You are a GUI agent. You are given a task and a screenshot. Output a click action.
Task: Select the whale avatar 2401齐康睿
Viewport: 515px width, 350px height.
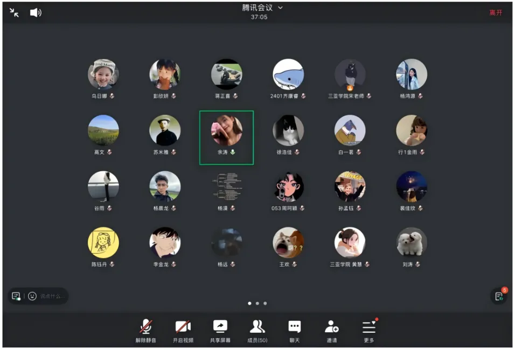click(x=288, y=74)
